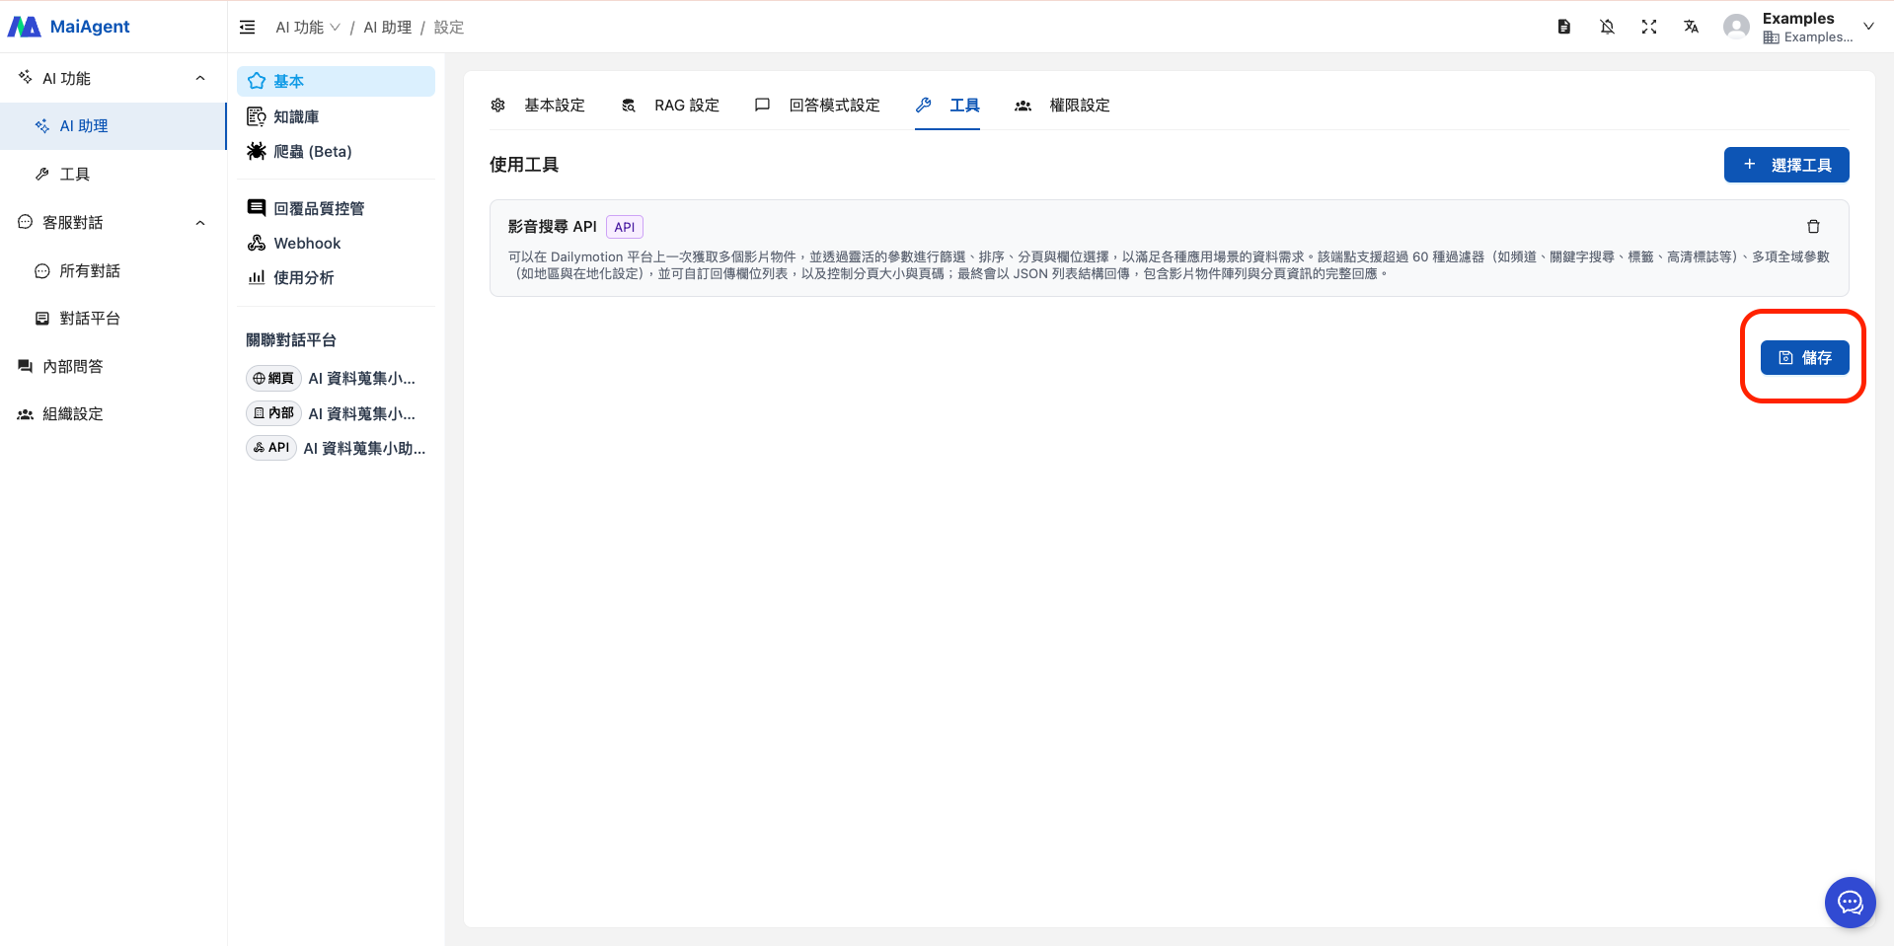Viewport: 1894px width, 946px height.
Task: Open the document/release notes icon in top bar
Action: (1563, 27)
